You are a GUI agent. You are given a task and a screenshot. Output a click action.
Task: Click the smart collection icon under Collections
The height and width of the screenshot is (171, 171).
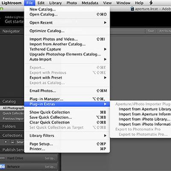point(12,142)
